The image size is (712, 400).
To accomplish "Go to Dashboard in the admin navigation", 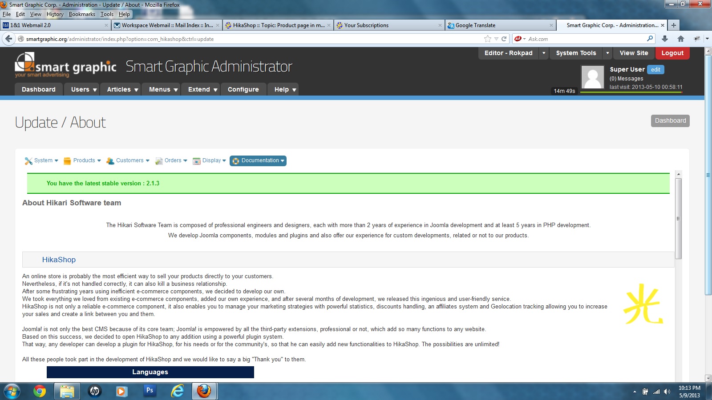I will pos(39,89).
